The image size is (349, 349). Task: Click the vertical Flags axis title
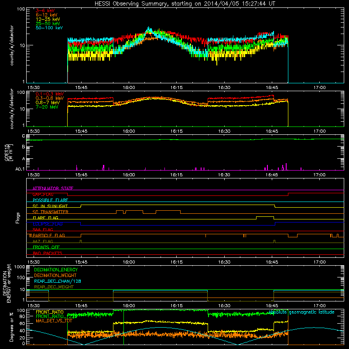[x=18, y=218]
